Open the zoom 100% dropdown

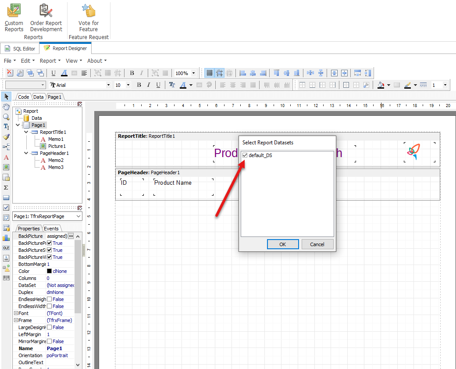point(194,73)
